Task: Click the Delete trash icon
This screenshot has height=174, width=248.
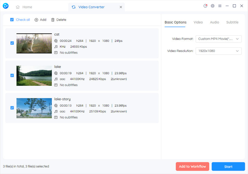Action: point(53,20)
